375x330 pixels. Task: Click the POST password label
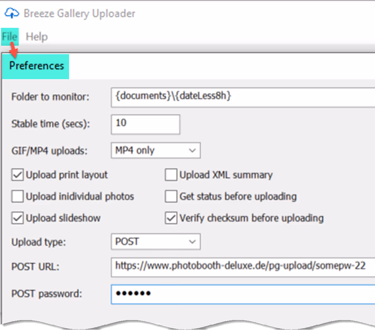point(47,294)
